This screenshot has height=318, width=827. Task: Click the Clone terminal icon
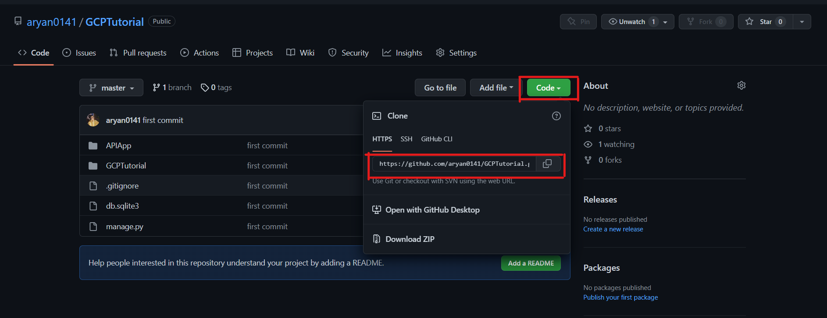377,116
